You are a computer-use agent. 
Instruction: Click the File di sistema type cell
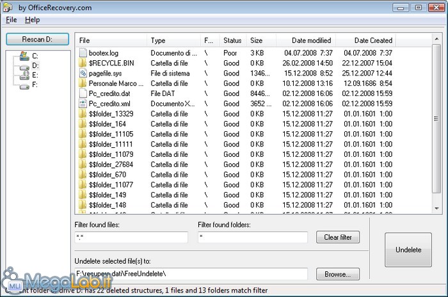point(170,73)
